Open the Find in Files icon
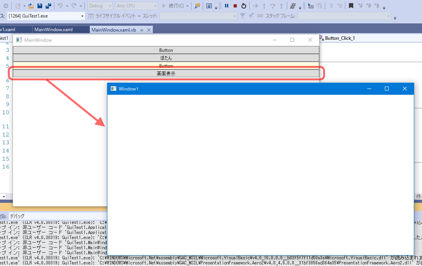 197,5
